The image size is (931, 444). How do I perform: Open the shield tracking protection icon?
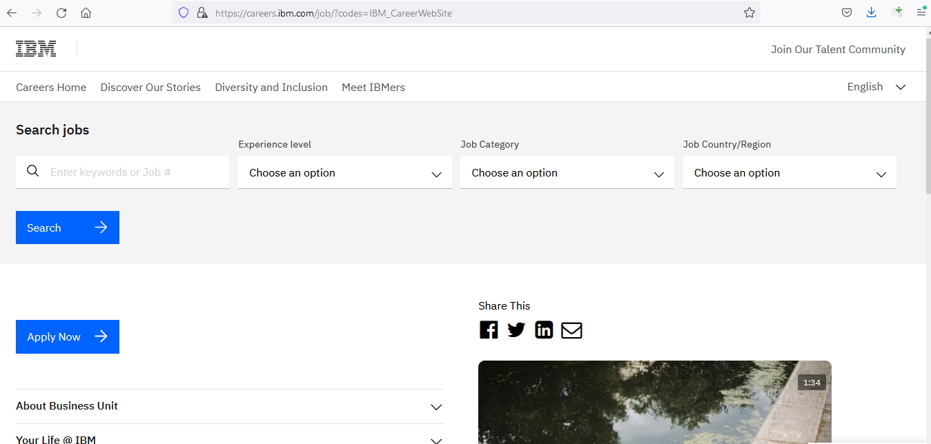184,12
